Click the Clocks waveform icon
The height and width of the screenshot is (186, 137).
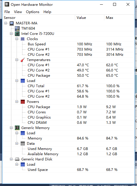tap(23, 39)
